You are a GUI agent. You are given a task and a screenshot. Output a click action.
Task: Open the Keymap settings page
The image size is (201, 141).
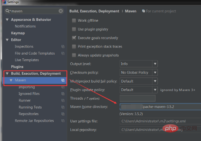coord(18,33)
